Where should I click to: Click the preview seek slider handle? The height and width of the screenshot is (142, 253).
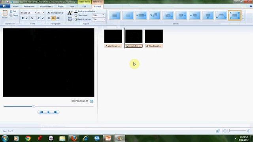point(34,106)
